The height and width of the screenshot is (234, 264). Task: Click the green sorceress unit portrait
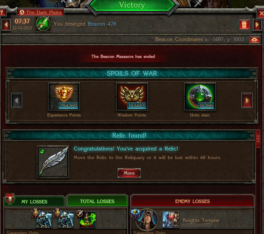(x=88, y=220)
